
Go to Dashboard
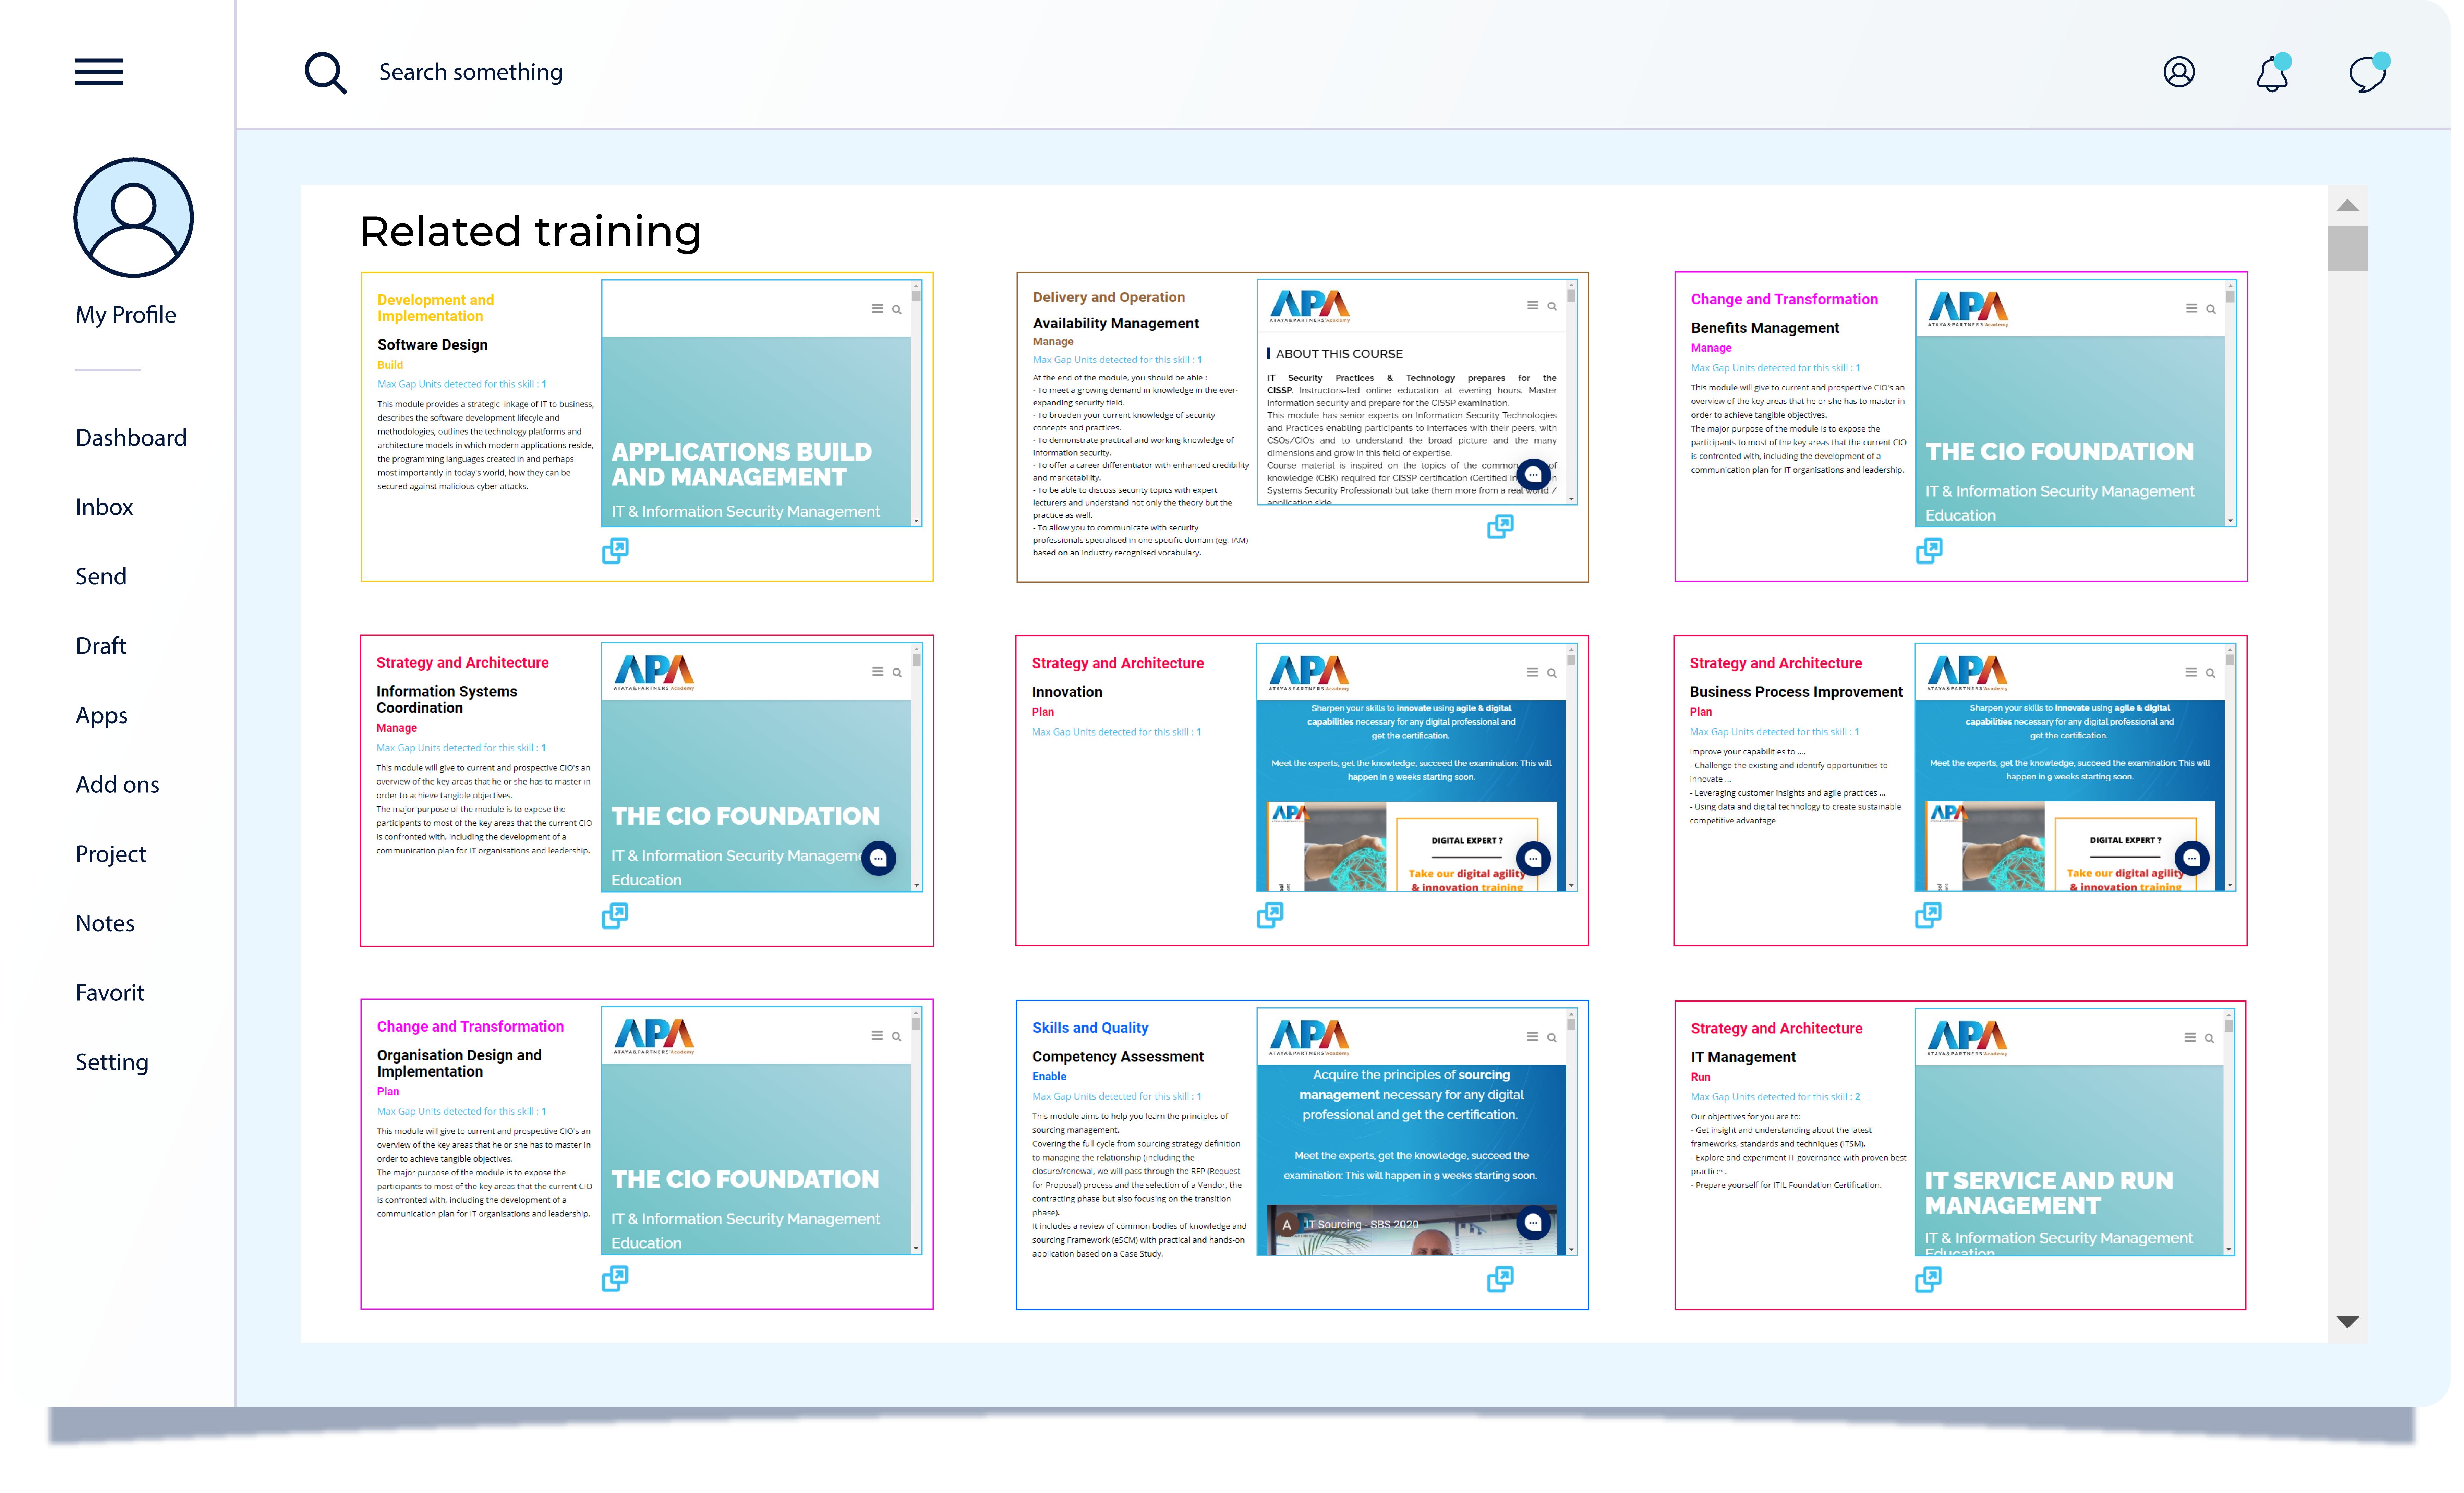pos(131,438)
